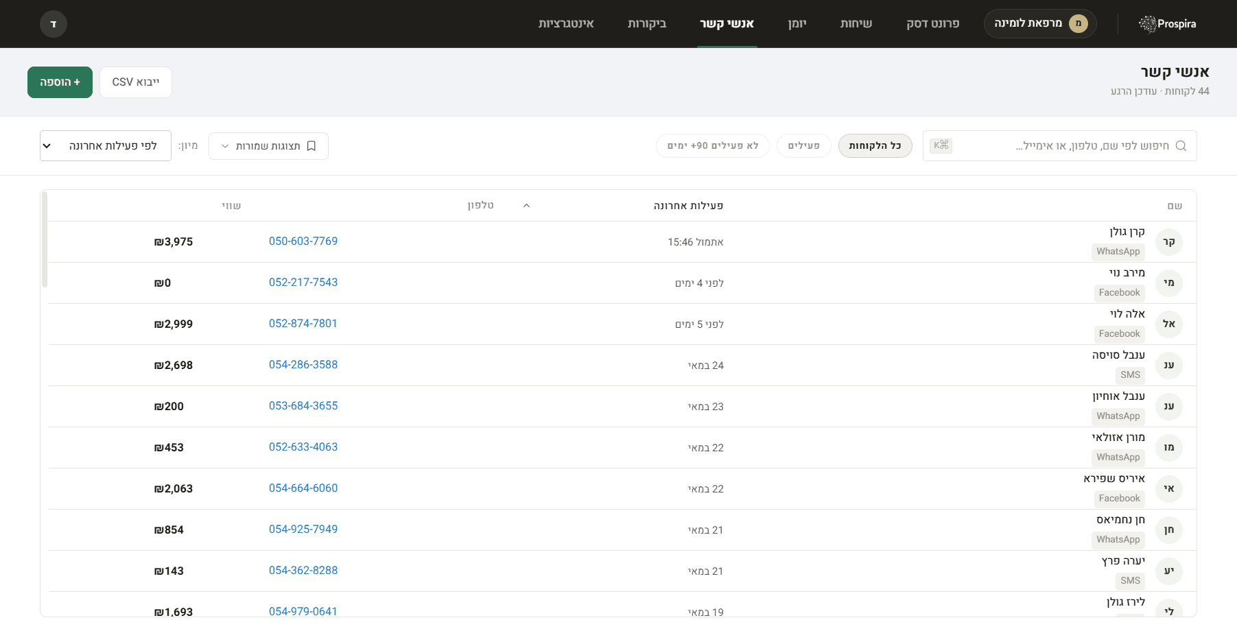Click phone link 054-664-6060

coord(303,488)
